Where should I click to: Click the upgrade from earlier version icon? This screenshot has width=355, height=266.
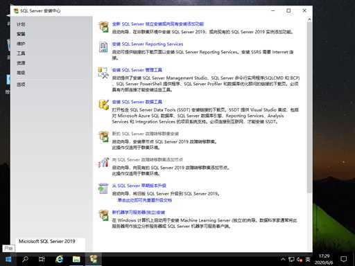coord(103,188)
